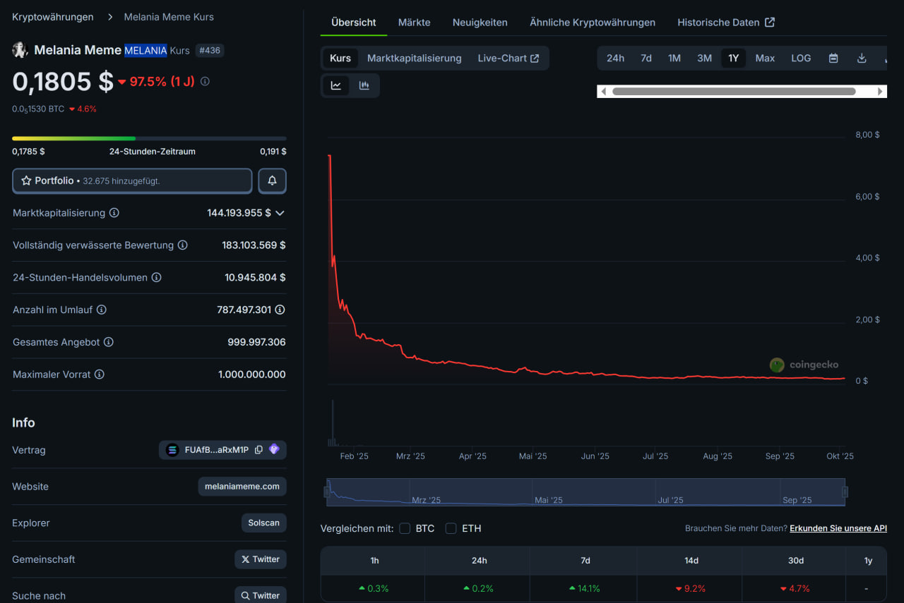Switch to candlestick chart view icon

point(364,85)
